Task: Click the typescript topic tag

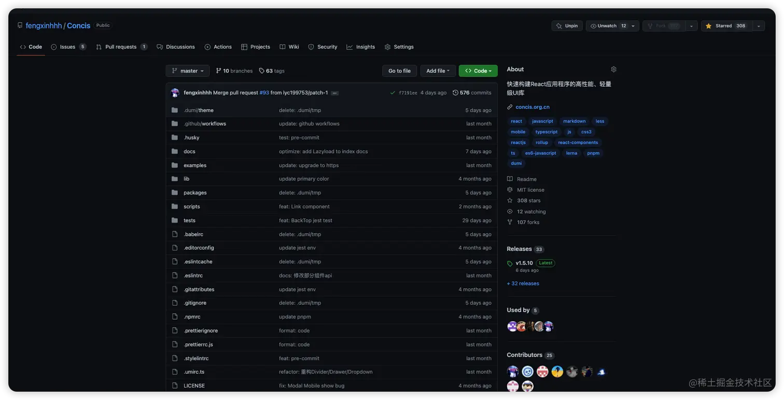Action: (547, 132)
